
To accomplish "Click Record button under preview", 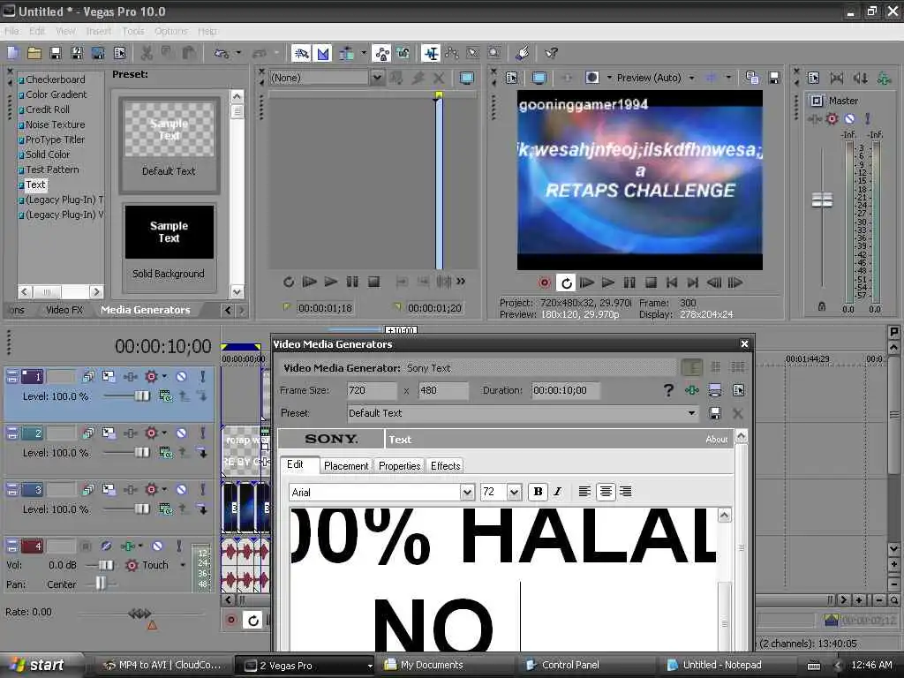I will 544,282.
